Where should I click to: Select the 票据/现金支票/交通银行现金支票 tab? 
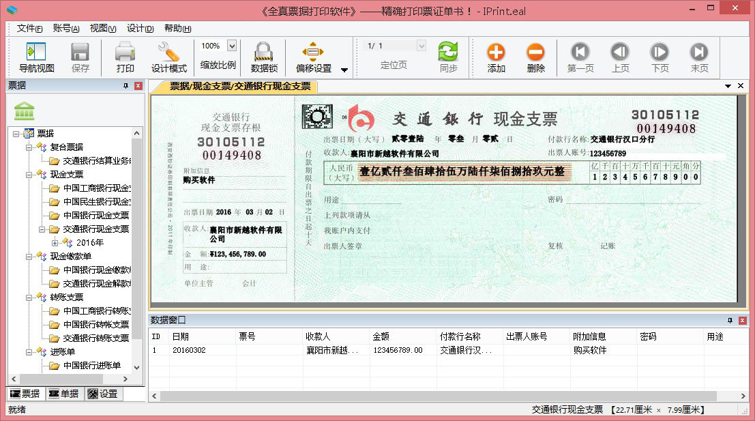click(240, 86)
